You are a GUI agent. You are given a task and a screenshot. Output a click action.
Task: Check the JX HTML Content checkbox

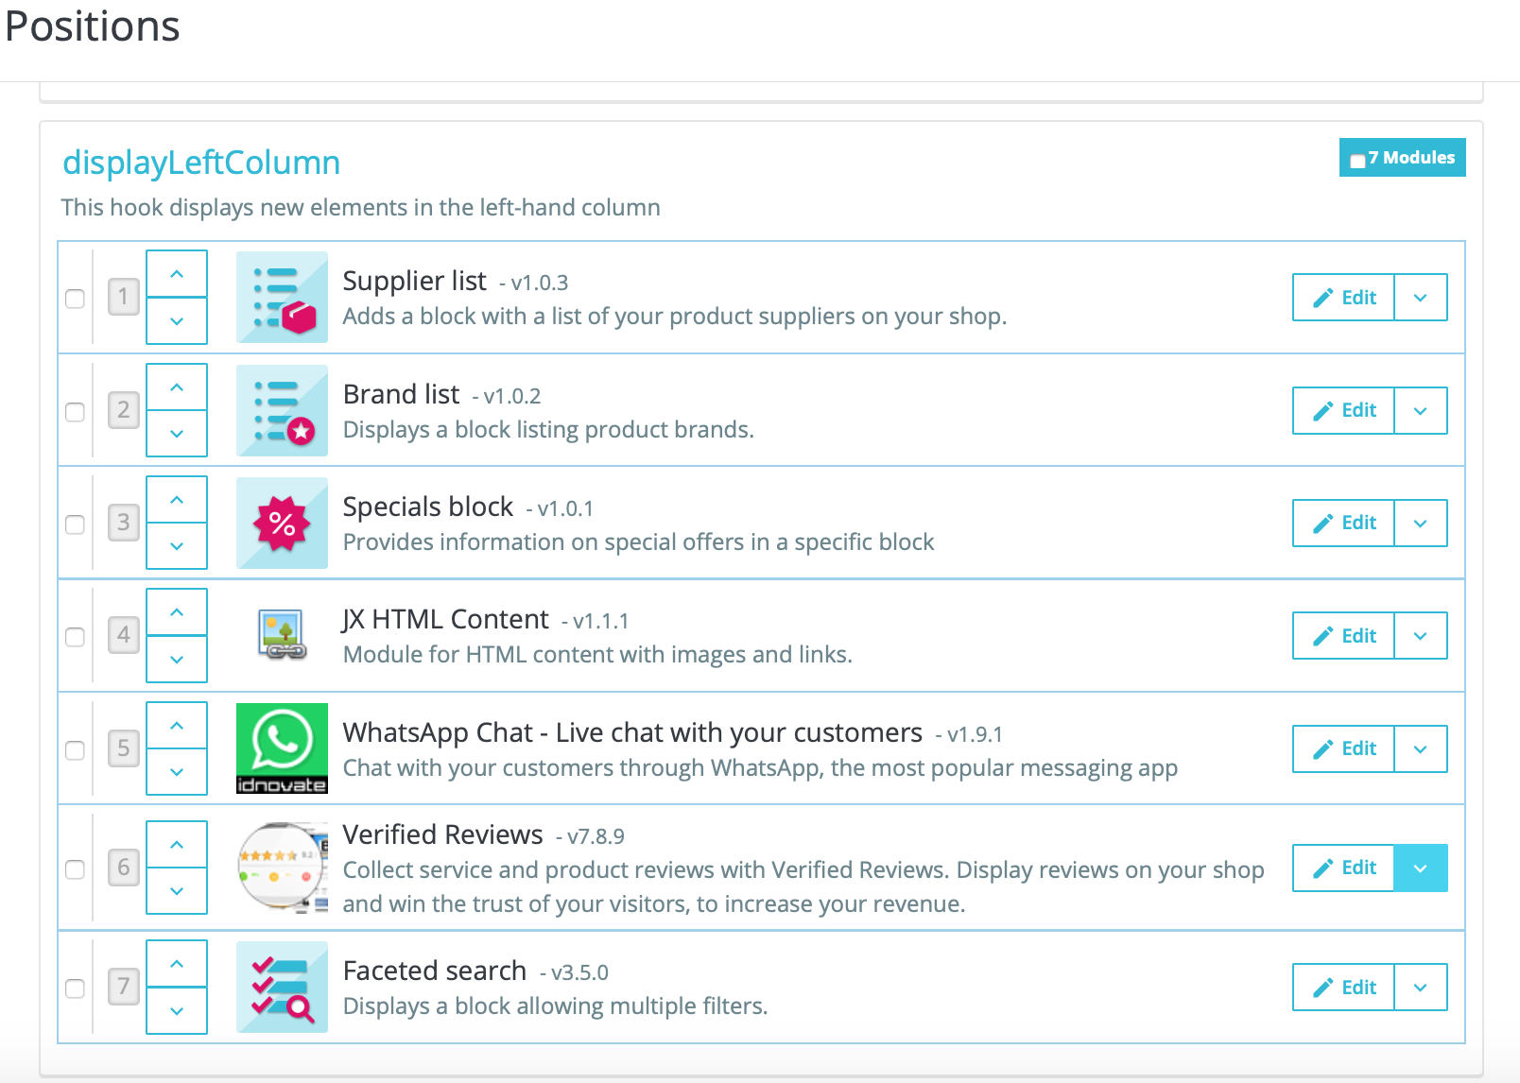point(75,637)
